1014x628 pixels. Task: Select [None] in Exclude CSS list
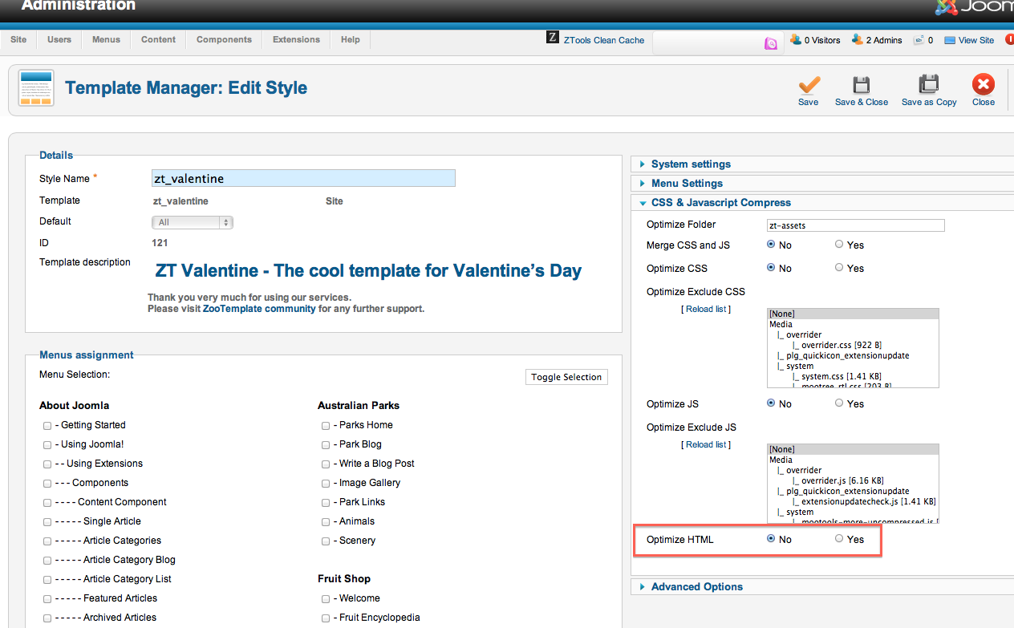point(853,314)
